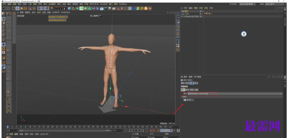Viewport: 287px width, 138px height.
Task: Open Cycles 4D menu in Material Manager
Action: pyautogui.click(x=44, y=134)
